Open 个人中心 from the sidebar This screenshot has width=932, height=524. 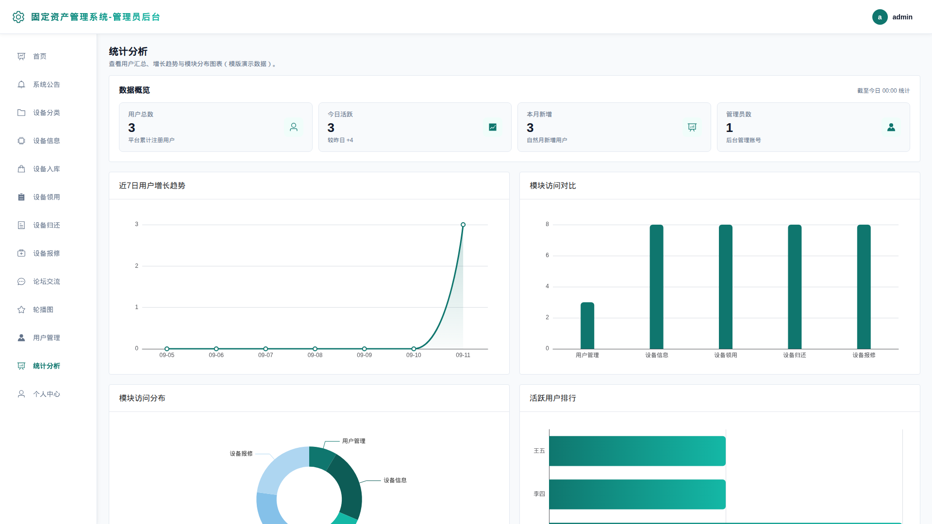(x=49, y=394)
